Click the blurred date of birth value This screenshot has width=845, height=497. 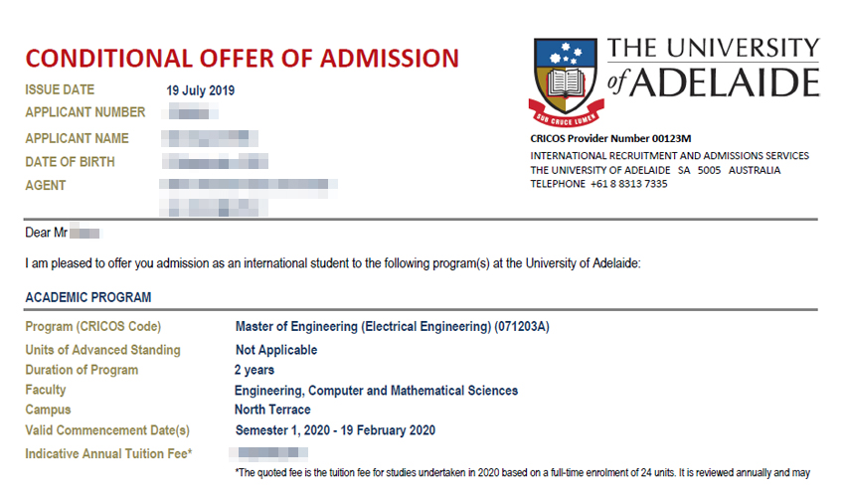pos(215,162)
